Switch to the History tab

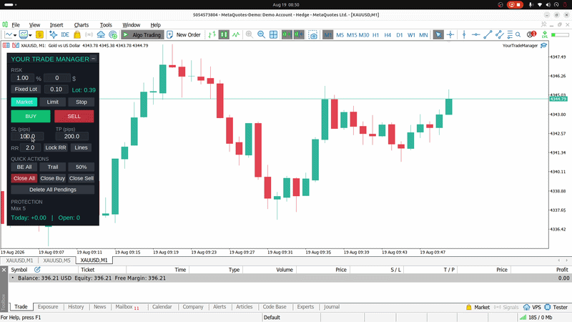coord(76,307)
